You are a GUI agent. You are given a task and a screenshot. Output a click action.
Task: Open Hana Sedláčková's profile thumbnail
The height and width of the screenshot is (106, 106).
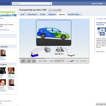pos(11,71)
